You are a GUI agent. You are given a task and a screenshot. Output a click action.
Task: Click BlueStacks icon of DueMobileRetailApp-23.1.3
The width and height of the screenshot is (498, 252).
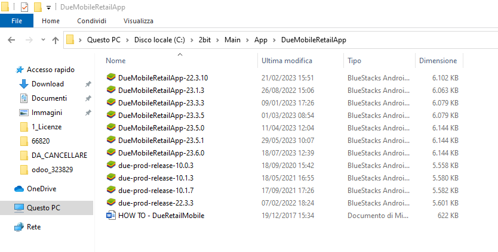(x=111, y=91)
